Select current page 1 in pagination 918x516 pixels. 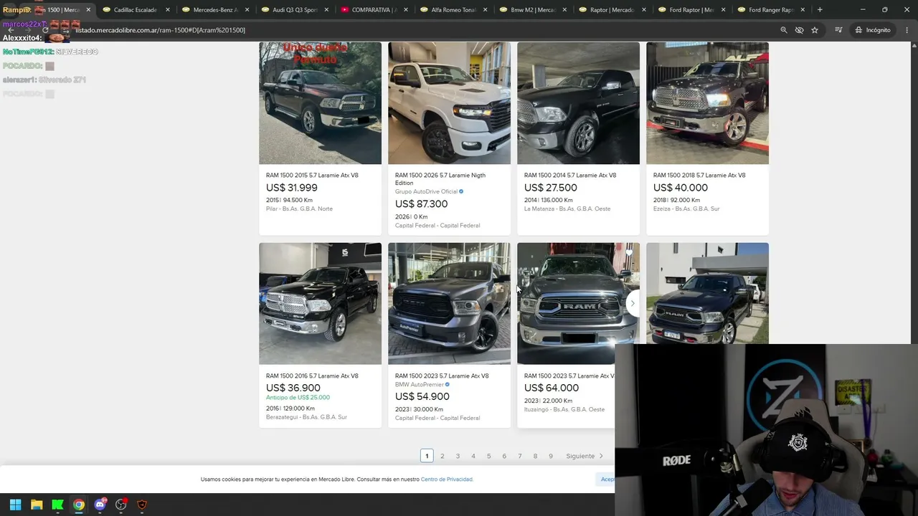pyautogui.click(x=427, y=457)
